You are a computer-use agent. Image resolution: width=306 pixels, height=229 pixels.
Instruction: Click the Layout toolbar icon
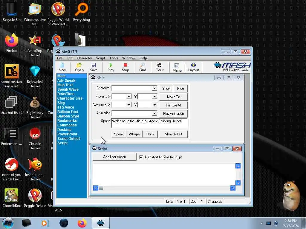pos(193,67)
